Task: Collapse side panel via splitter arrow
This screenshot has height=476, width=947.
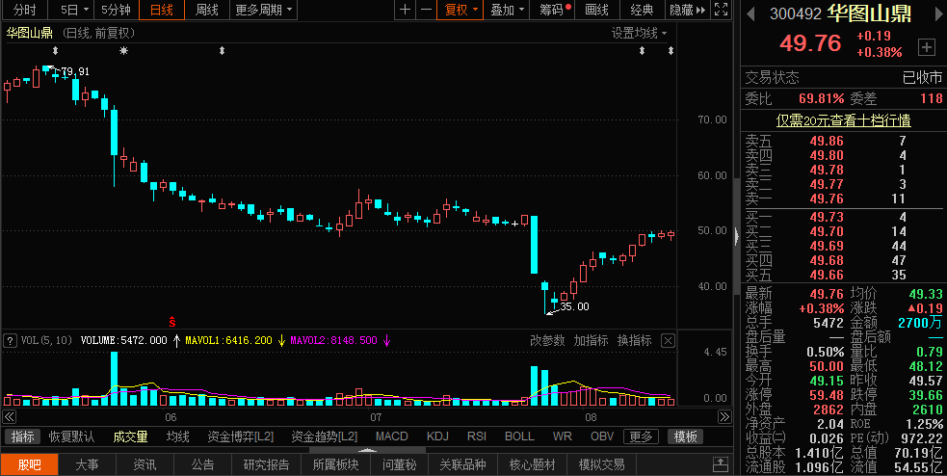Action: 737,236
